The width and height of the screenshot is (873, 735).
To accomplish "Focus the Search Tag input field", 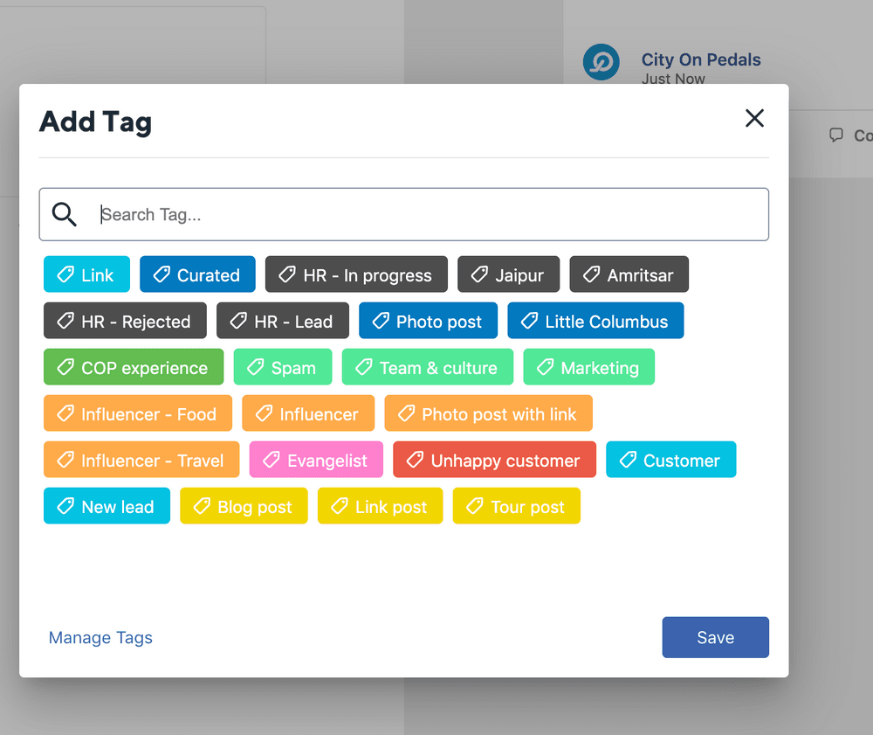I will click(428, 214).
